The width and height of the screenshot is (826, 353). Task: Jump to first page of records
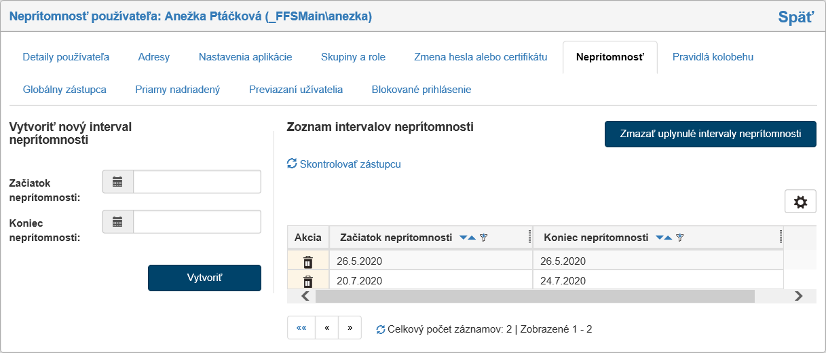tap(301, 327)
